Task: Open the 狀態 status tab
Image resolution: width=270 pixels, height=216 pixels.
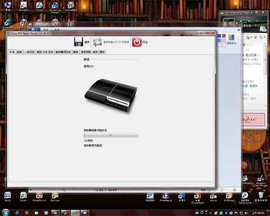Action: click(13, 52)
